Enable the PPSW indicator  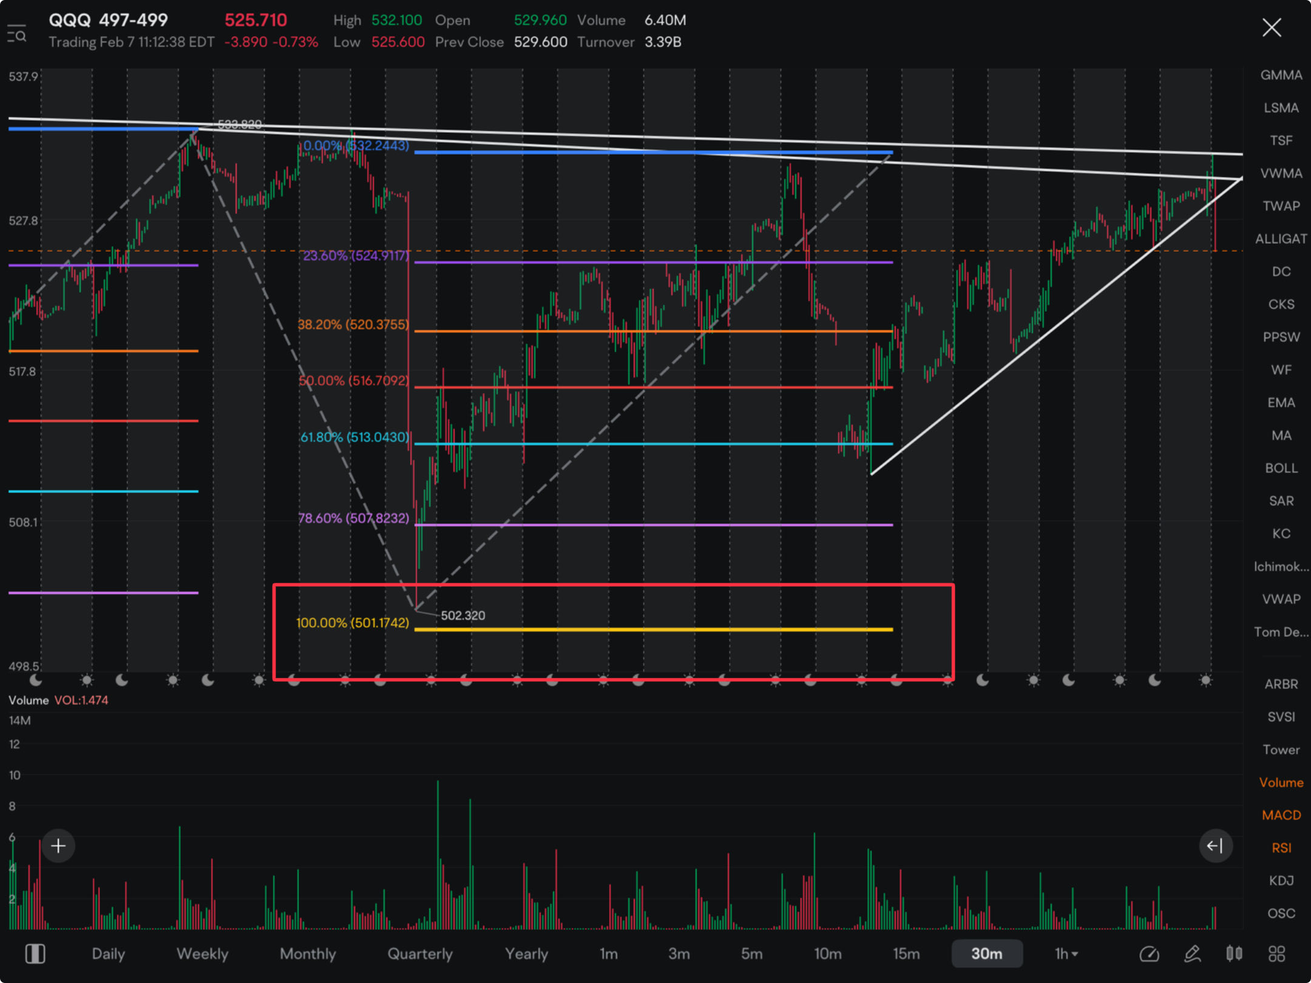1281,337
